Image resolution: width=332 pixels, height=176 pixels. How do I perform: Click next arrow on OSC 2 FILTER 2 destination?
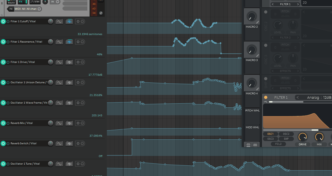point(298,37)
